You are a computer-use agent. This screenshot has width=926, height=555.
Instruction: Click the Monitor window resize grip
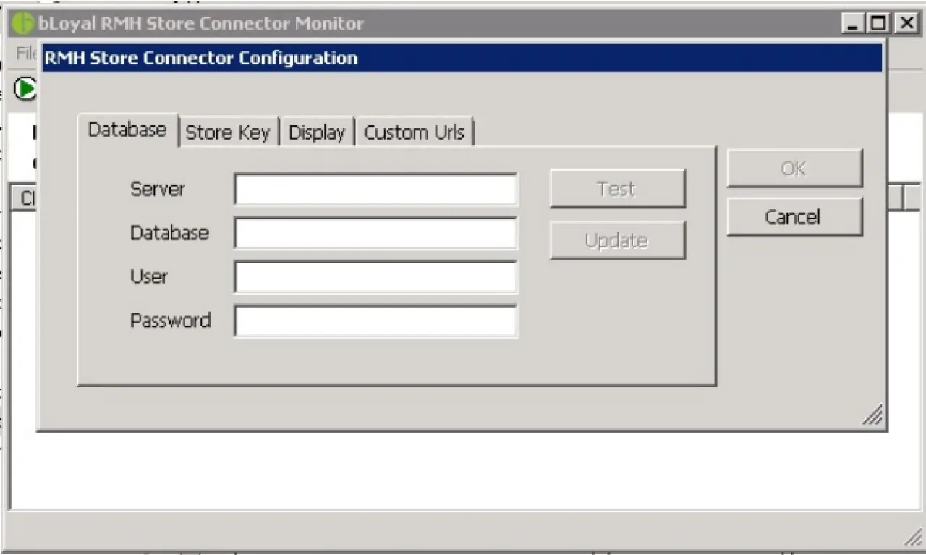tap(912, 538)
